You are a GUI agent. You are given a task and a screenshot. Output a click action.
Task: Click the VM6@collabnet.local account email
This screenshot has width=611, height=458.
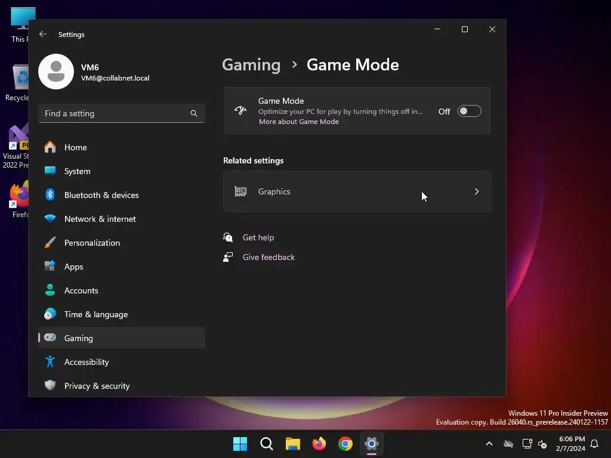coord(115,78)
